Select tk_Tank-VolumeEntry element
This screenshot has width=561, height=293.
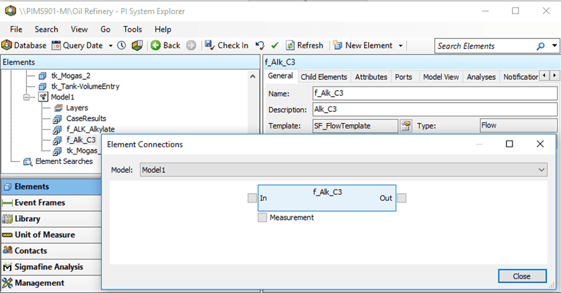pos(85,87)
